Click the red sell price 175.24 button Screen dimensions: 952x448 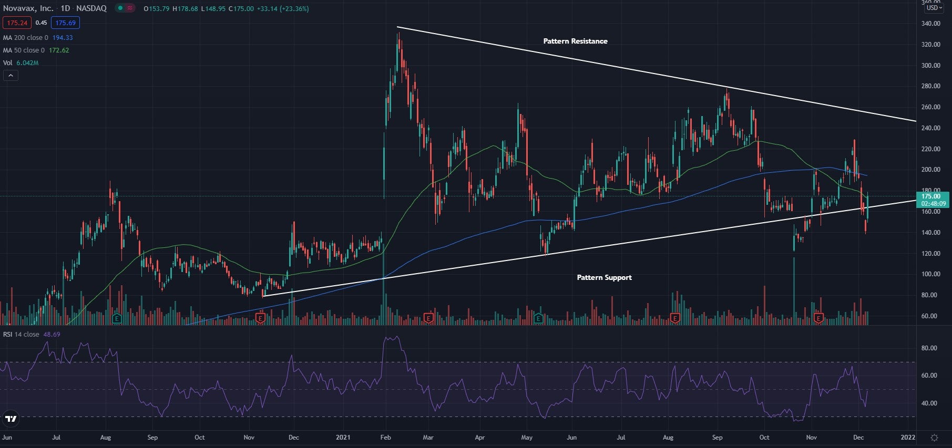coord(17,23)
